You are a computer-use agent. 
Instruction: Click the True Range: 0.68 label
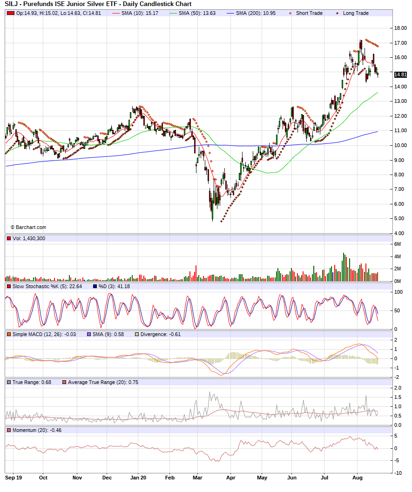click(x=32, y=383)
